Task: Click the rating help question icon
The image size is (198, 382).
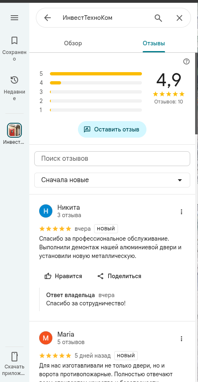Action: tap(186, 61)
